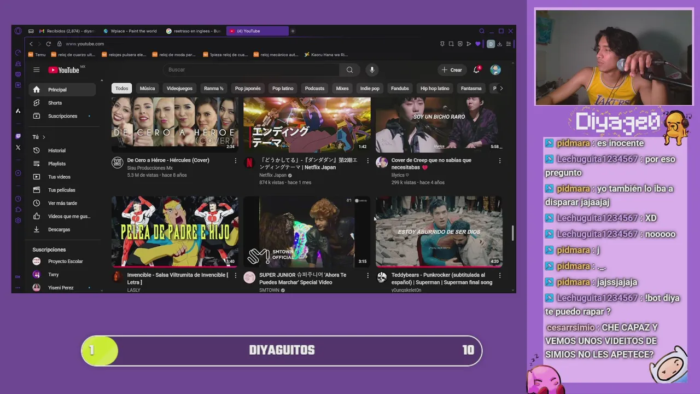Image resolution: width=700 pixels, height=394 pixels.
Task: Select the Pop japonés filter chip
Action: [x=248, y=88]
